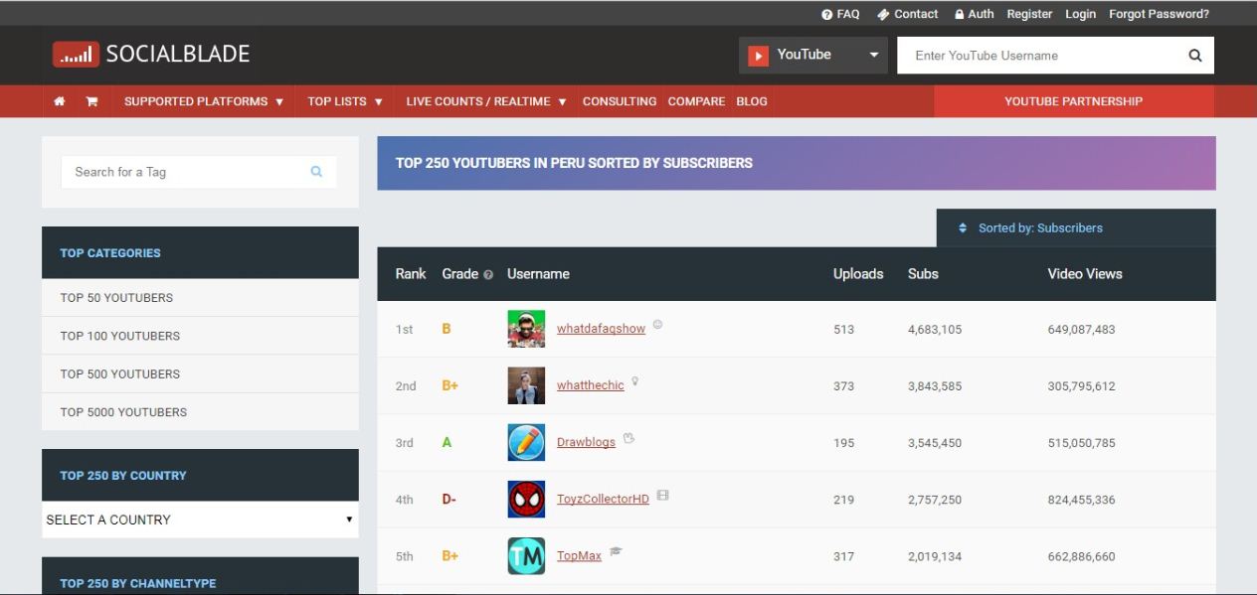Screen dimensions: 1257x595
Task: Open the Top Lists menu
Action: [x=344, y=101]
